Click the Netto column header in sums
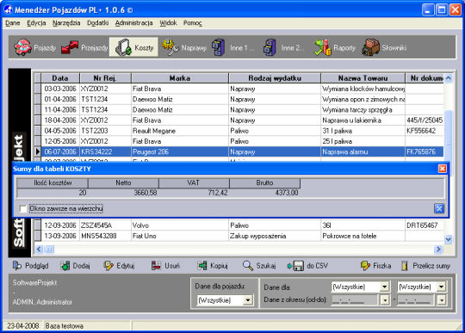The height and width of the screenshot is (333, 465). click(123, 182)
